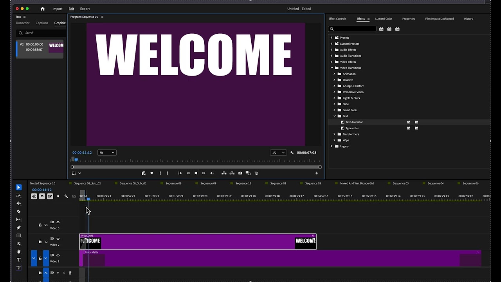Open the Fit zoom level dropdown
Screen dimensions: 501x282
[107, 153]
